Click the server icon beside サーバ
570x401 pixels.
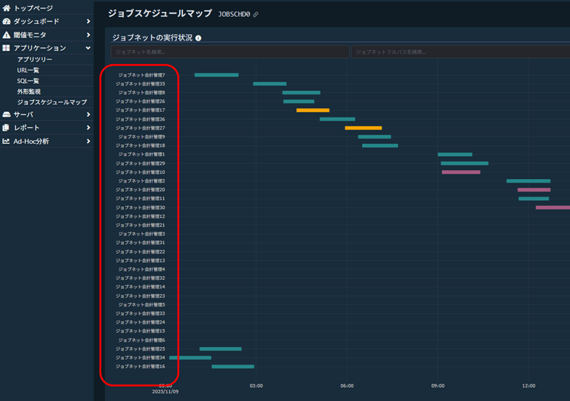[x=6, y=115]
